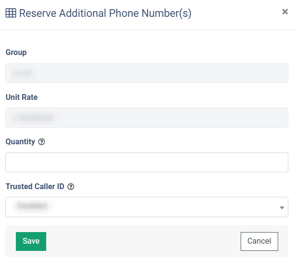Screen dimensions: 296x262
Task: Click the Unit Rate label
Action: click(x=22, y=97)
